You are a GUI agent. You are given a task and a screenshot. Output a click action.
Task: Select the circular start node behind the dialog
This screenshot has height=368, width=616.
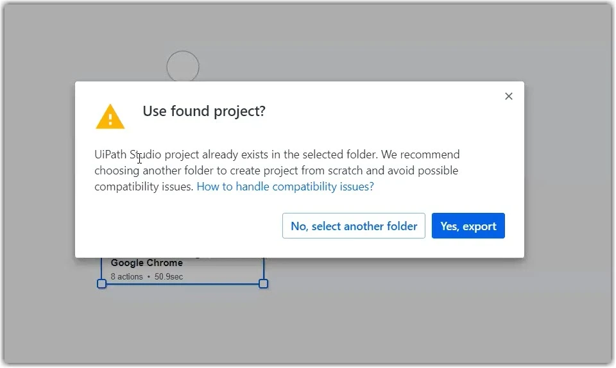click(x=183, y=66)
